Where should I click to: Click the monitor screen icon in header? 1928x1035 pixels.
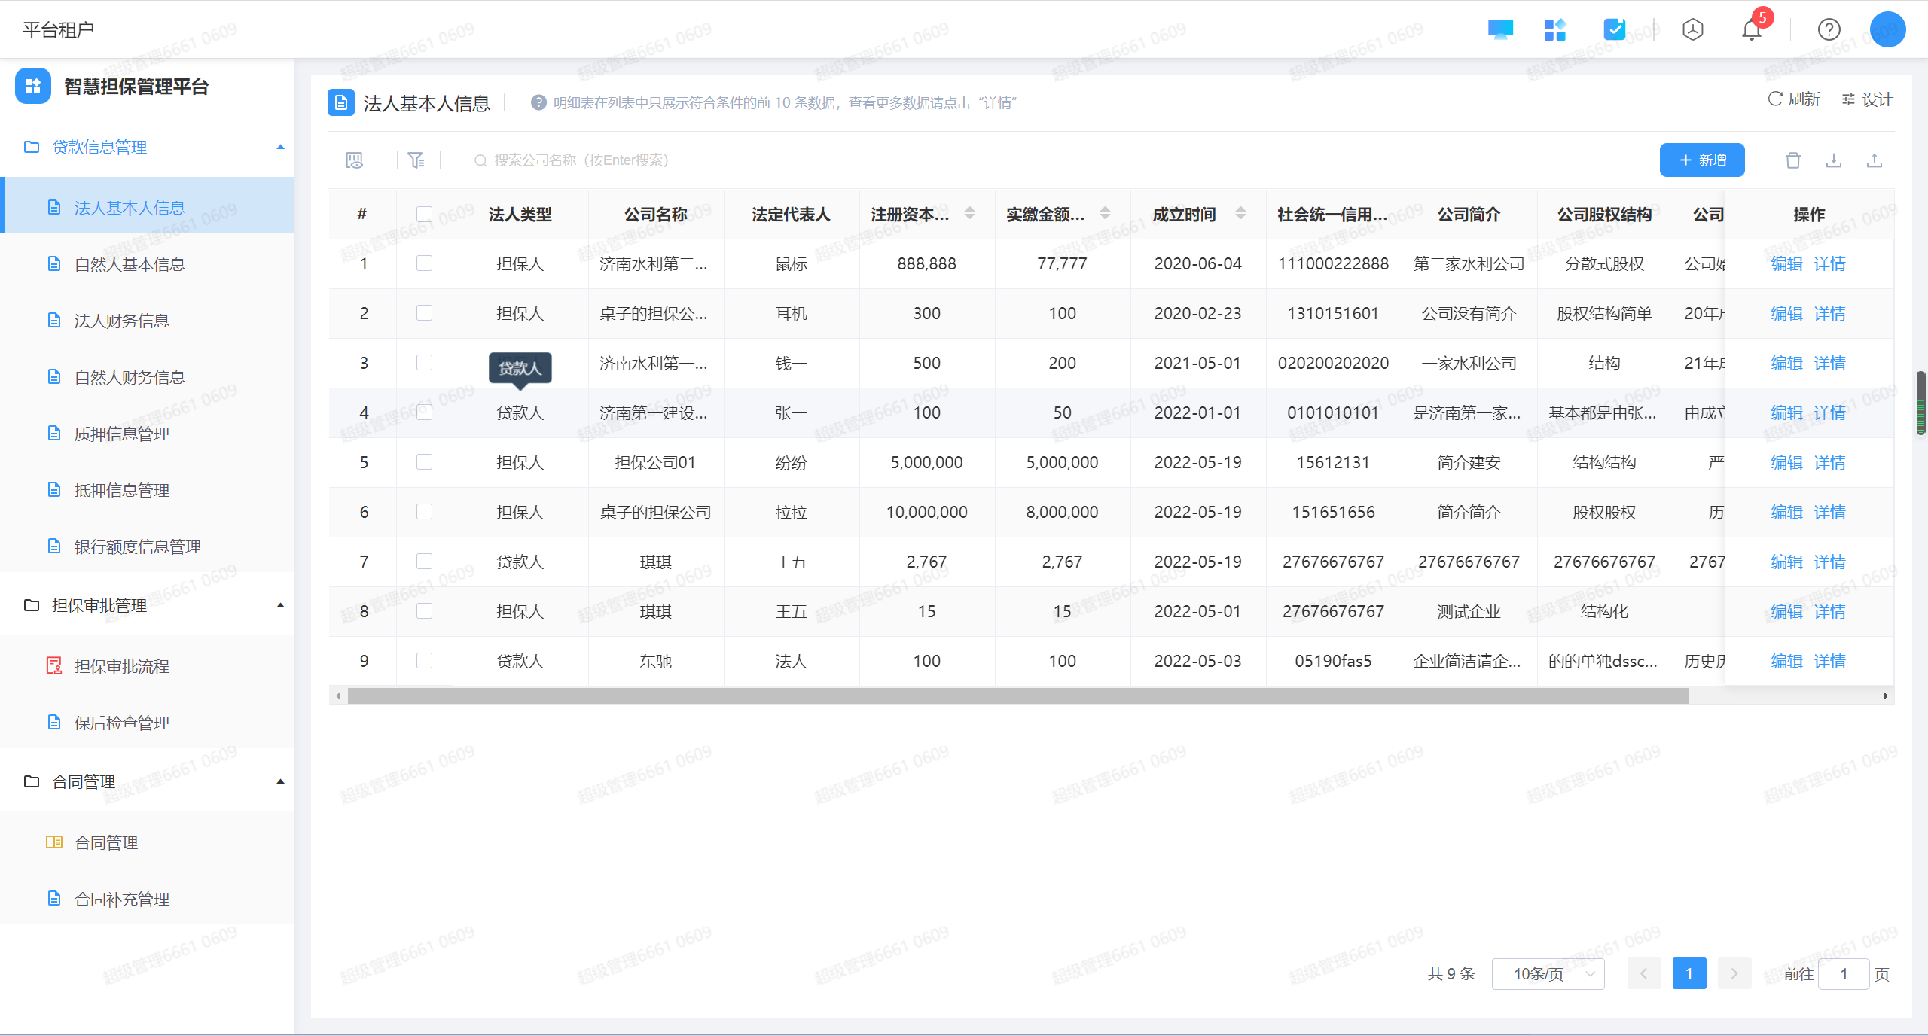[x=1500, y=30]
